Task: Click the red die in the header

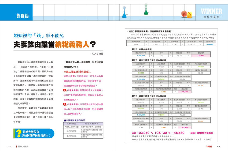Action: point(184,14)
